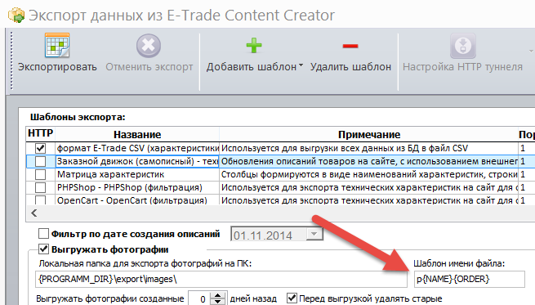Viewport: 535px width, 305px height.
Task: Open the date picker dropdown 01.11.2014
Action: [x=314, y=234]
